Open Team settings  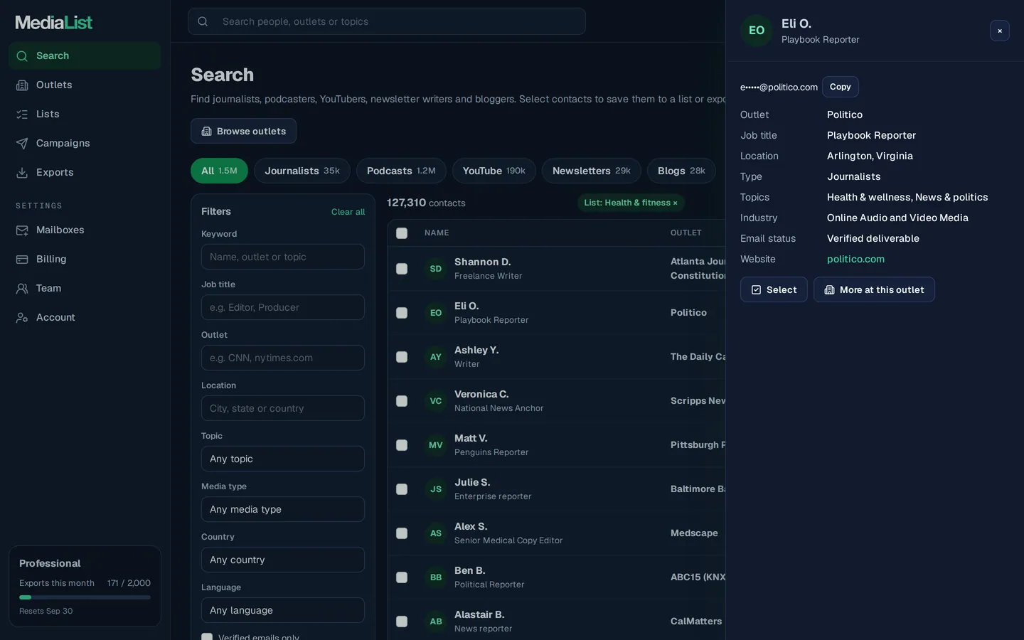point(85,288)
